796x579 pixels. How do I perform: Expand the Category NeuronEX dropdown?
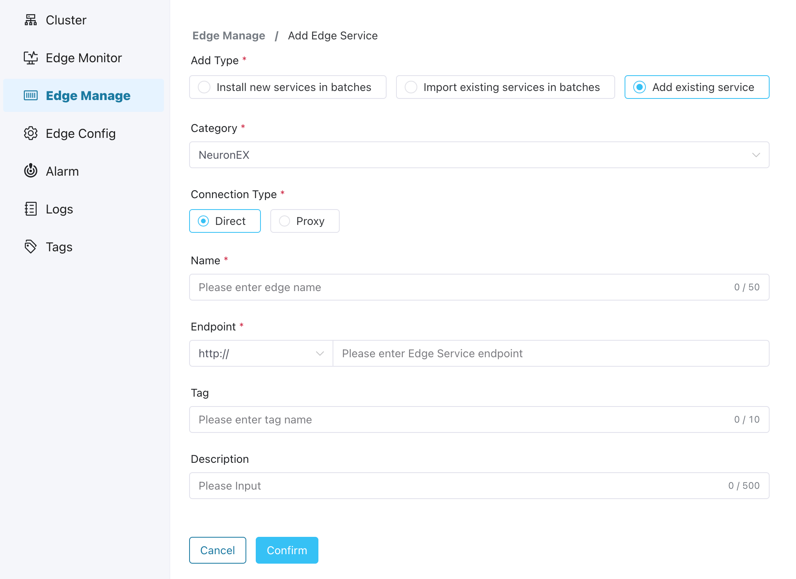(x=479, y=155)
